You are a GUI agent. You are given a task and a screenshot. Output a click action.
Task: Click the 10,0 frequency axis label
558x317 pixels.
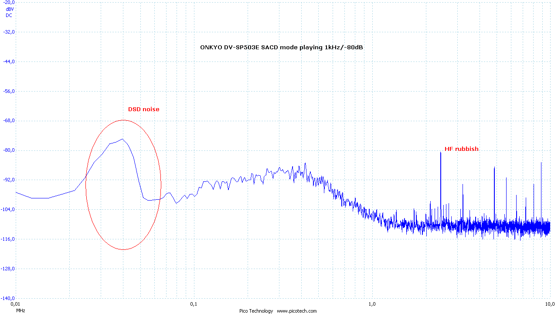[550, 303]
